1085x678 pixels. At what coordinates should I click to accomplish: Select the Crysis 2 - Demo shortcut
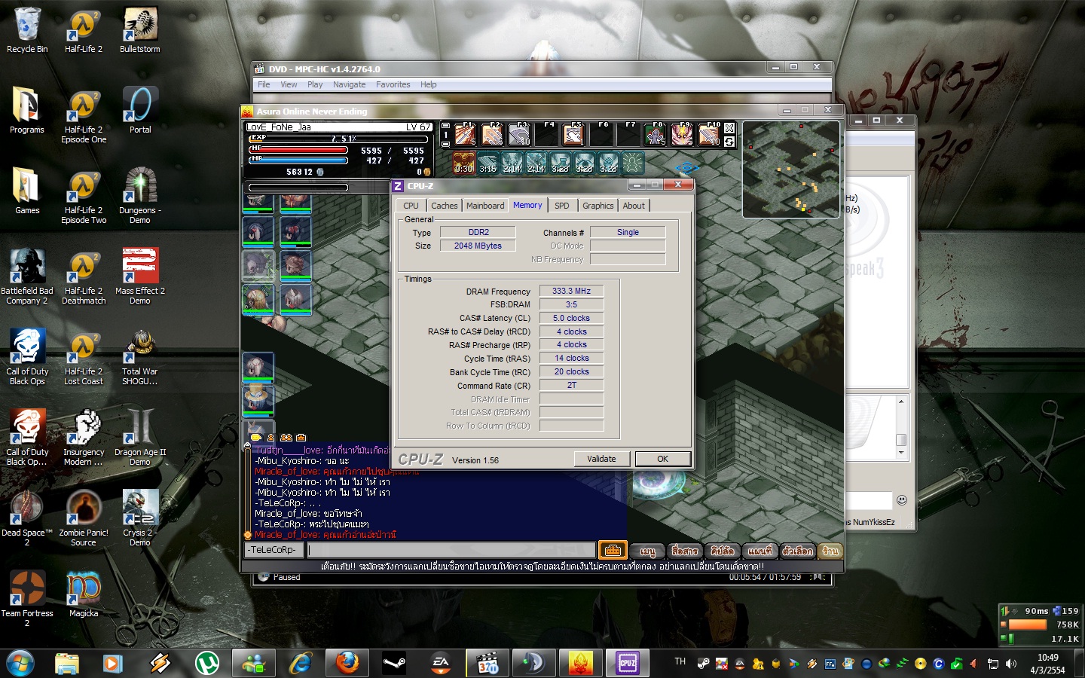pyautogui.click(x=140, y=518)
